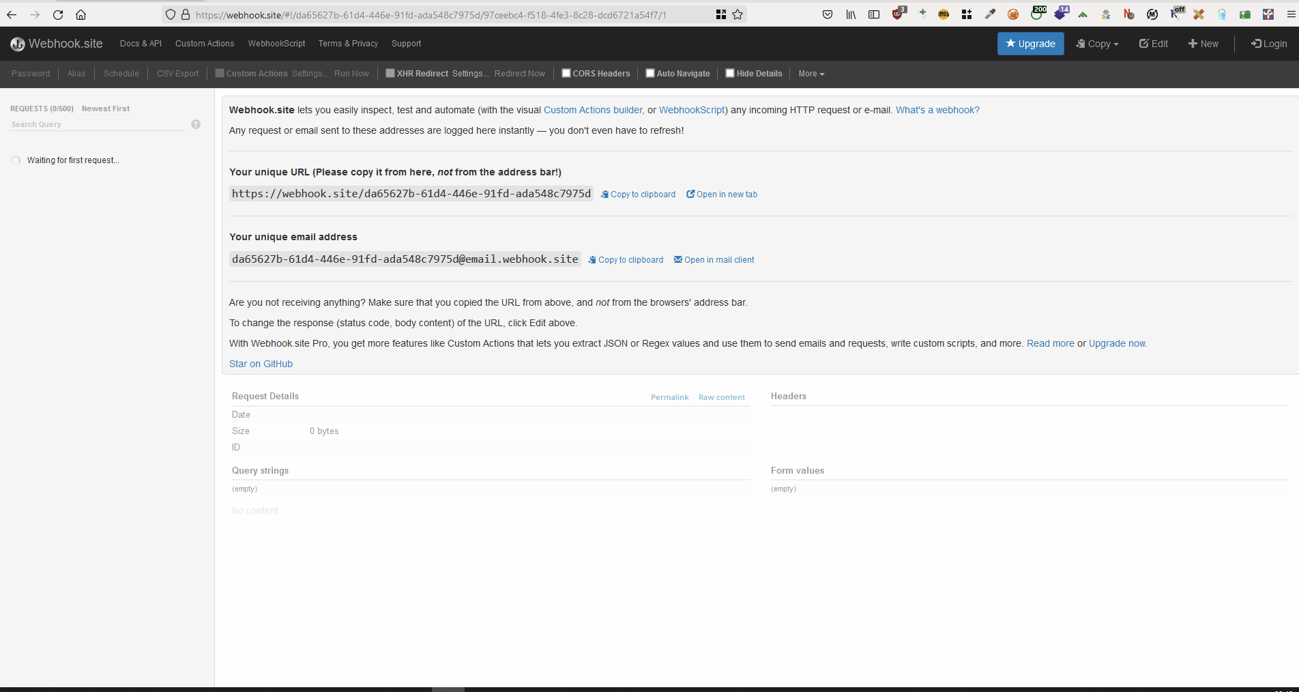The image size is (1299, 692).
Task: Open the webhook URL in new tab
Action: tap(721, 194)
